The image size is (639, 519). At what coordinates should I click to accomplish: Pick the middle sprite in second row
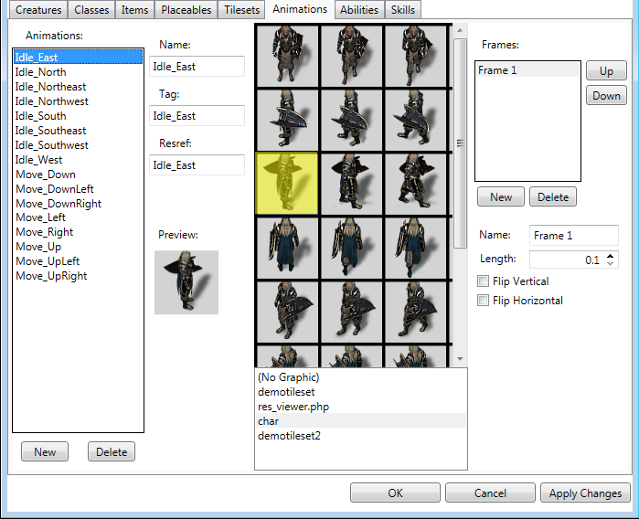351,119
